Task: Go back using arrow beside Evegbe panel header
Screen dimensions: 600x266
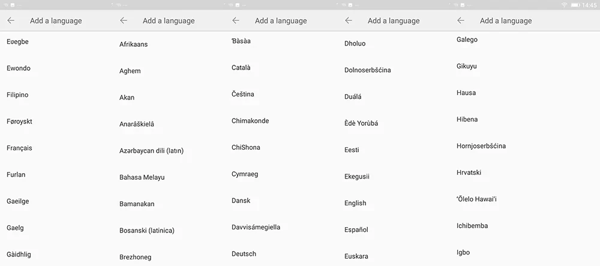Action: (11, 20)
